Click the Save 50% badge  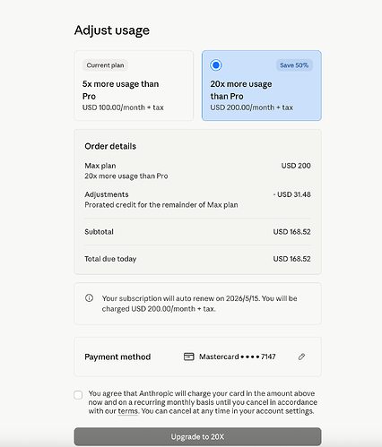coord(294,65)
